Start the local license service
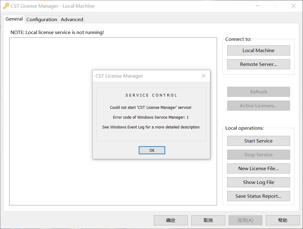The image size is (303, 229). [x=258, y=141]
